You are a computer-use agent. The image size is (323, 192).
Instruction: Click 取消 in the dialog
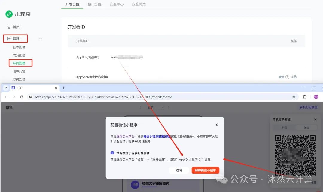179,170
